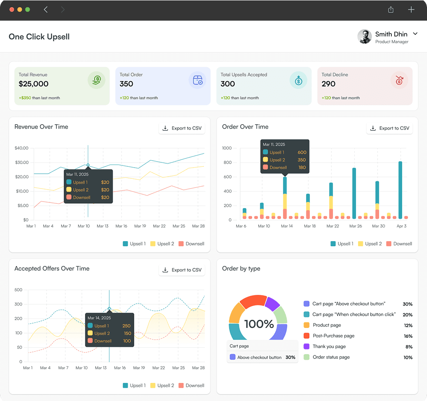
Task: Click the plus icon in the title bar
Action: (411, 9)
